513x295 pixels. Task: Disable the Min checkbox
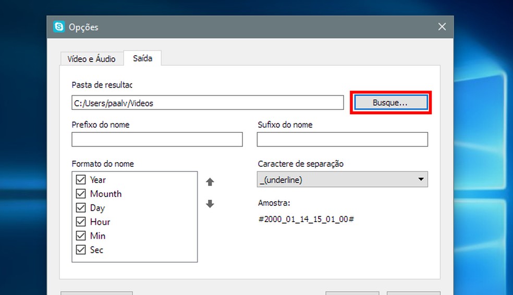[81, 236]
